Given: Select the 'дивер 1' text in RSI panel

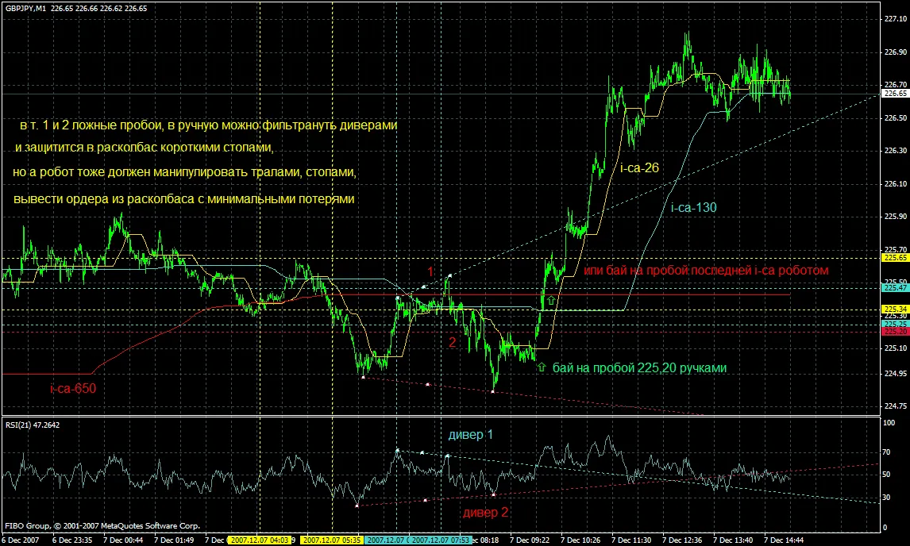Looking at the screenshot, I should coord(470,435).
